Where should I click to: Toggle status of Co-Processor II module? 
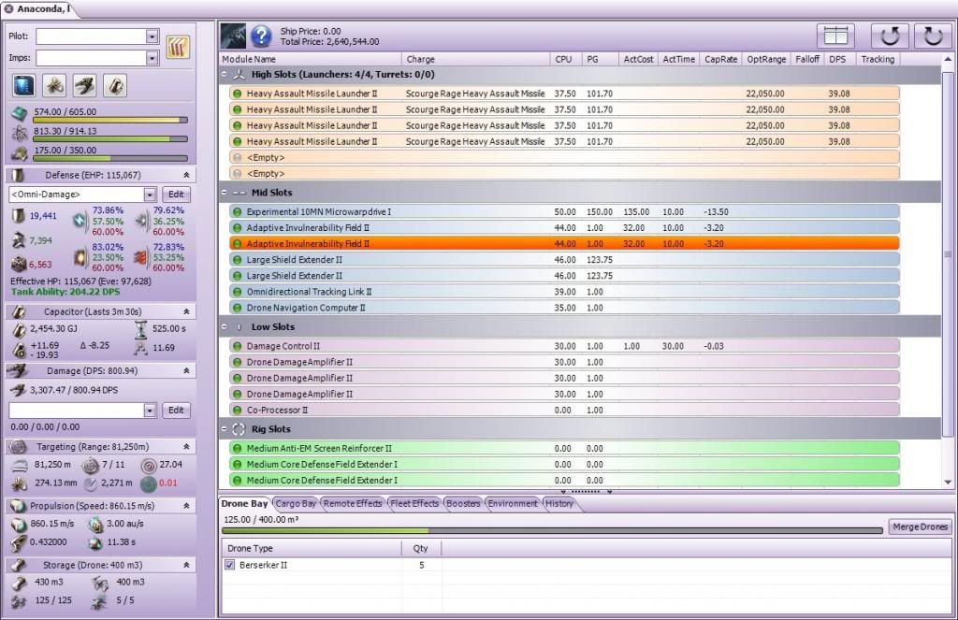click(237, 410)
